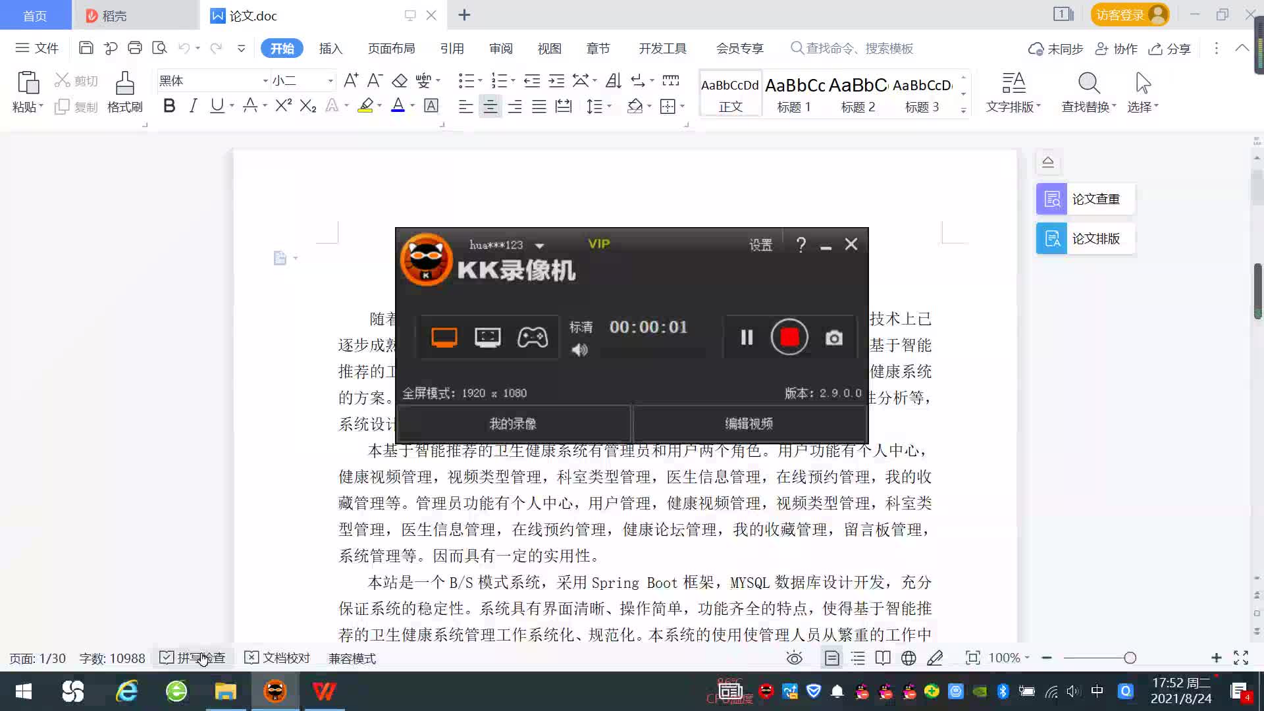Open the 页面布局 ribbon tab
Viewport: 1264px width, 711px height.
tap(391, 48)
